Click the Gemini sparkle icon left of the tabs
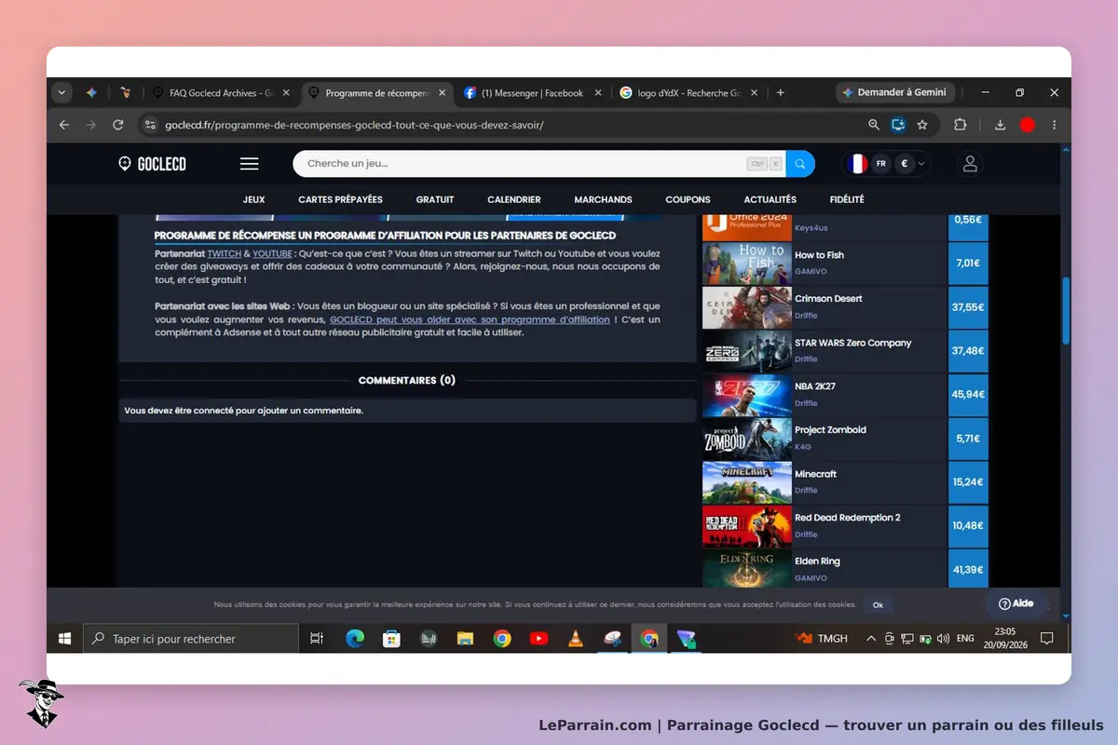Viewport: 1118px width, 745px height. 91,93
